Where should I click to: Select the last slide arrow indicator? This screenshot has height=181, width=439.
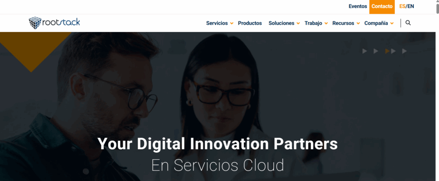[404, 51]
